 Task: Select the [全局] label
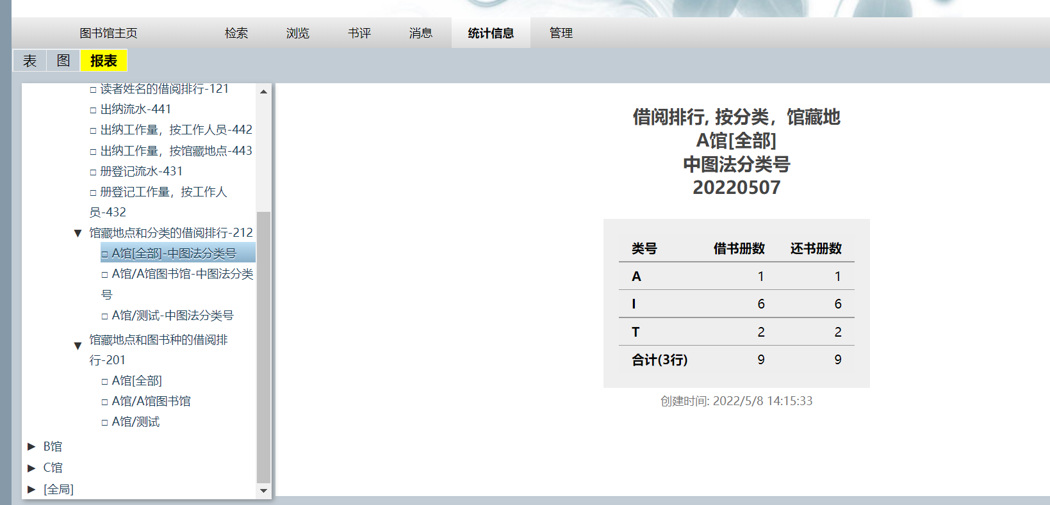pyautogui.click(x=58, y=490)
